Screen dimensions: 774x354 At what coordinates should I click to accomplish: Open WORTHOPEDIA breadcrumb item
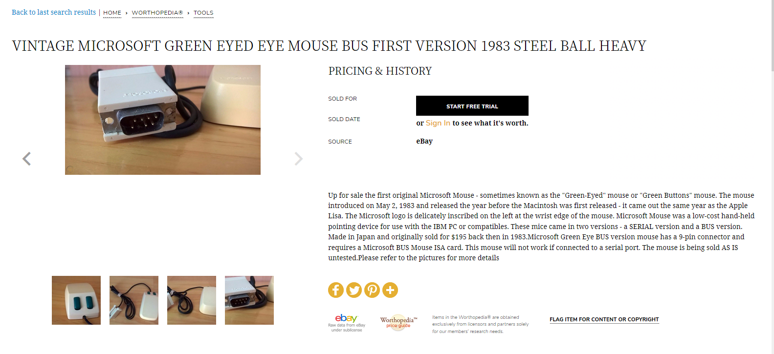(157, 13)
